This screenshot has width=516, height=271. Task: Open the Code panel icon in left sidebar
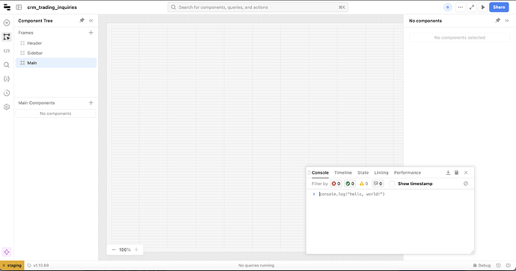pyautogui.click(x=7, y=51)
